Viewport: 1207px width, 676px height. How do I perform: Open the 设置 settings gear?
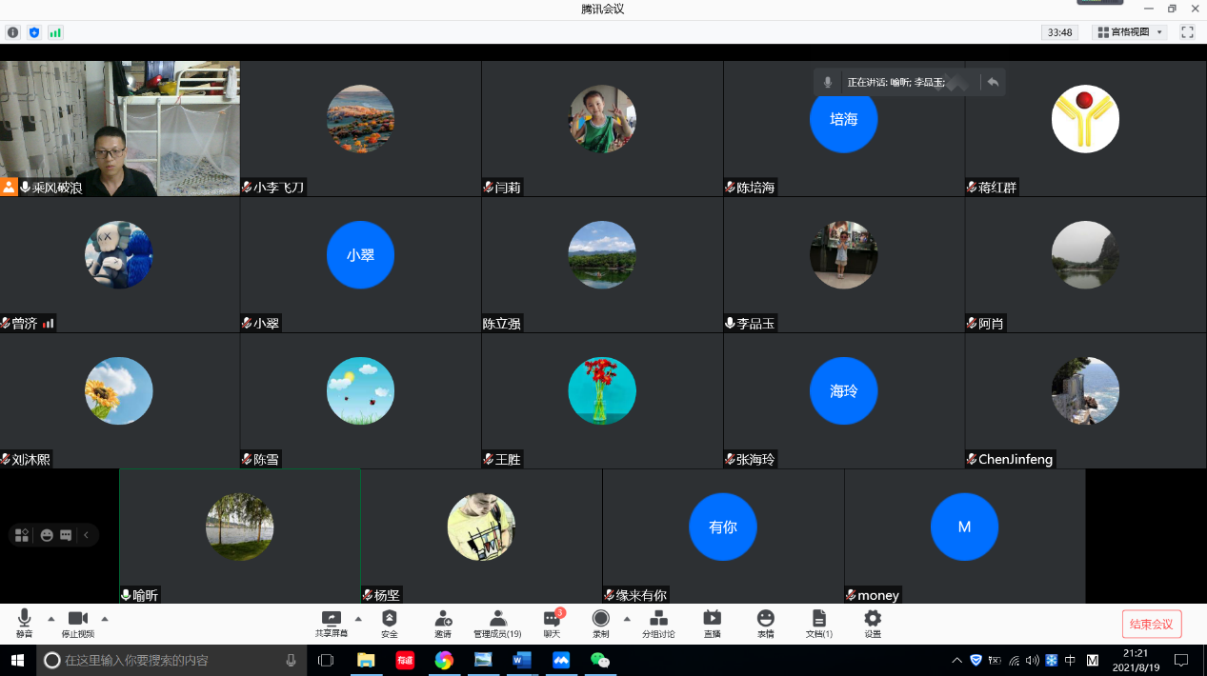873,624
